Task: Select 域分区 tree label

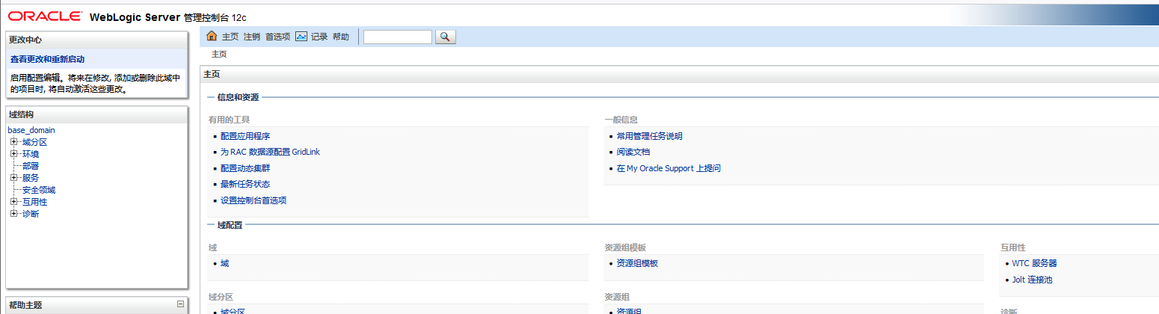Action: pyautogui.click(x=34, y=142)
